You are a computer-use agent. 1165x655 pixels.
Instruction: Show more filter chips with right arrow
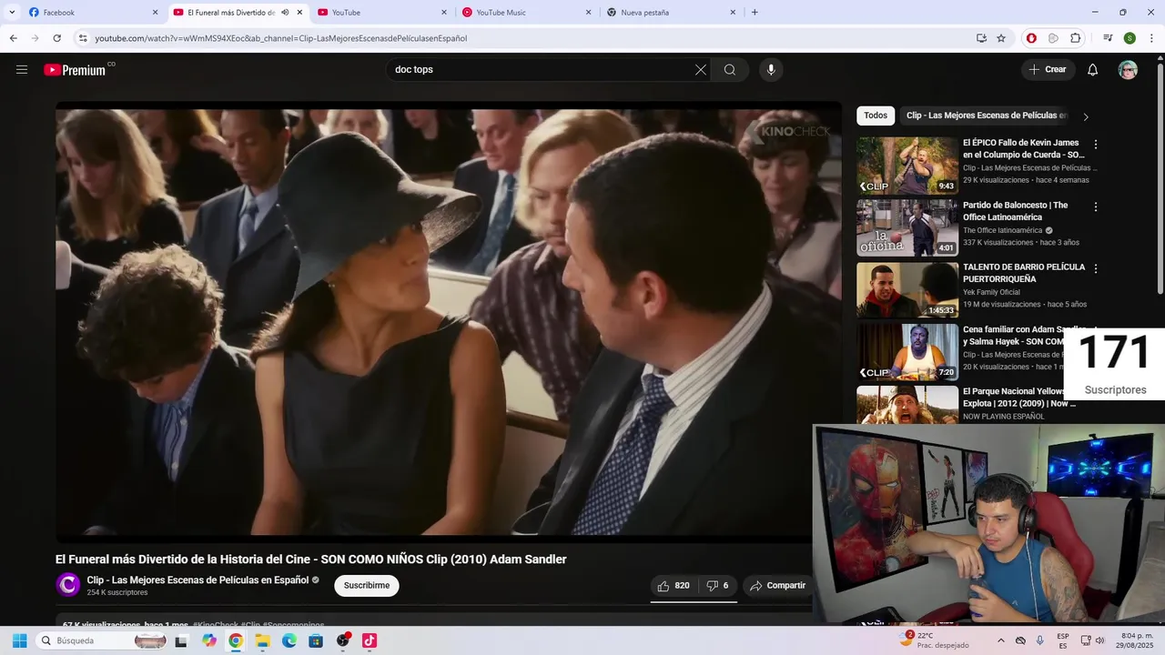point(1086,116)
